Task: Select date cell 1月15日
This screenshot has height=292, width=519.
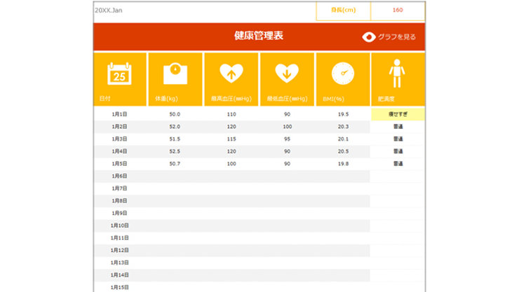Action: 119,287
